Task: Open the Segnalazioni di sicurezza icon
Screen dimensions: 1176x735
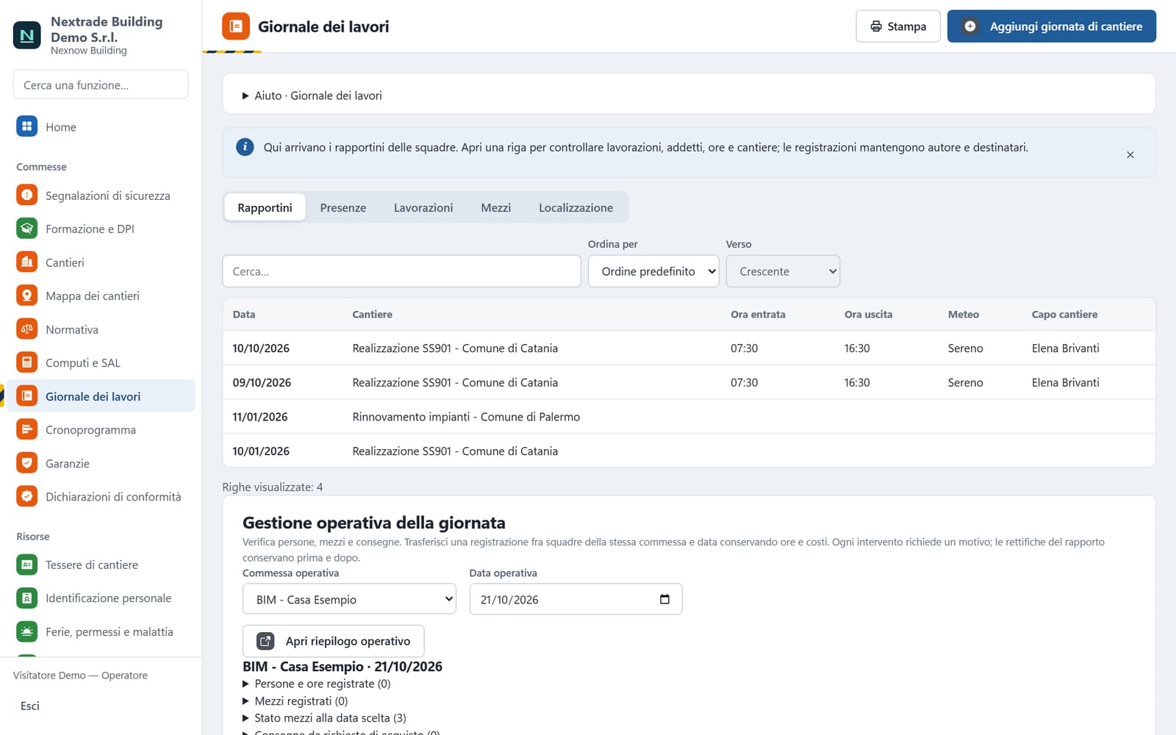Action: [x=26, y=196]
